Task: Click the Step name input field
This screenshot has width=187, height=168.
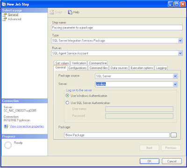Action: click(x=117, y=28)
